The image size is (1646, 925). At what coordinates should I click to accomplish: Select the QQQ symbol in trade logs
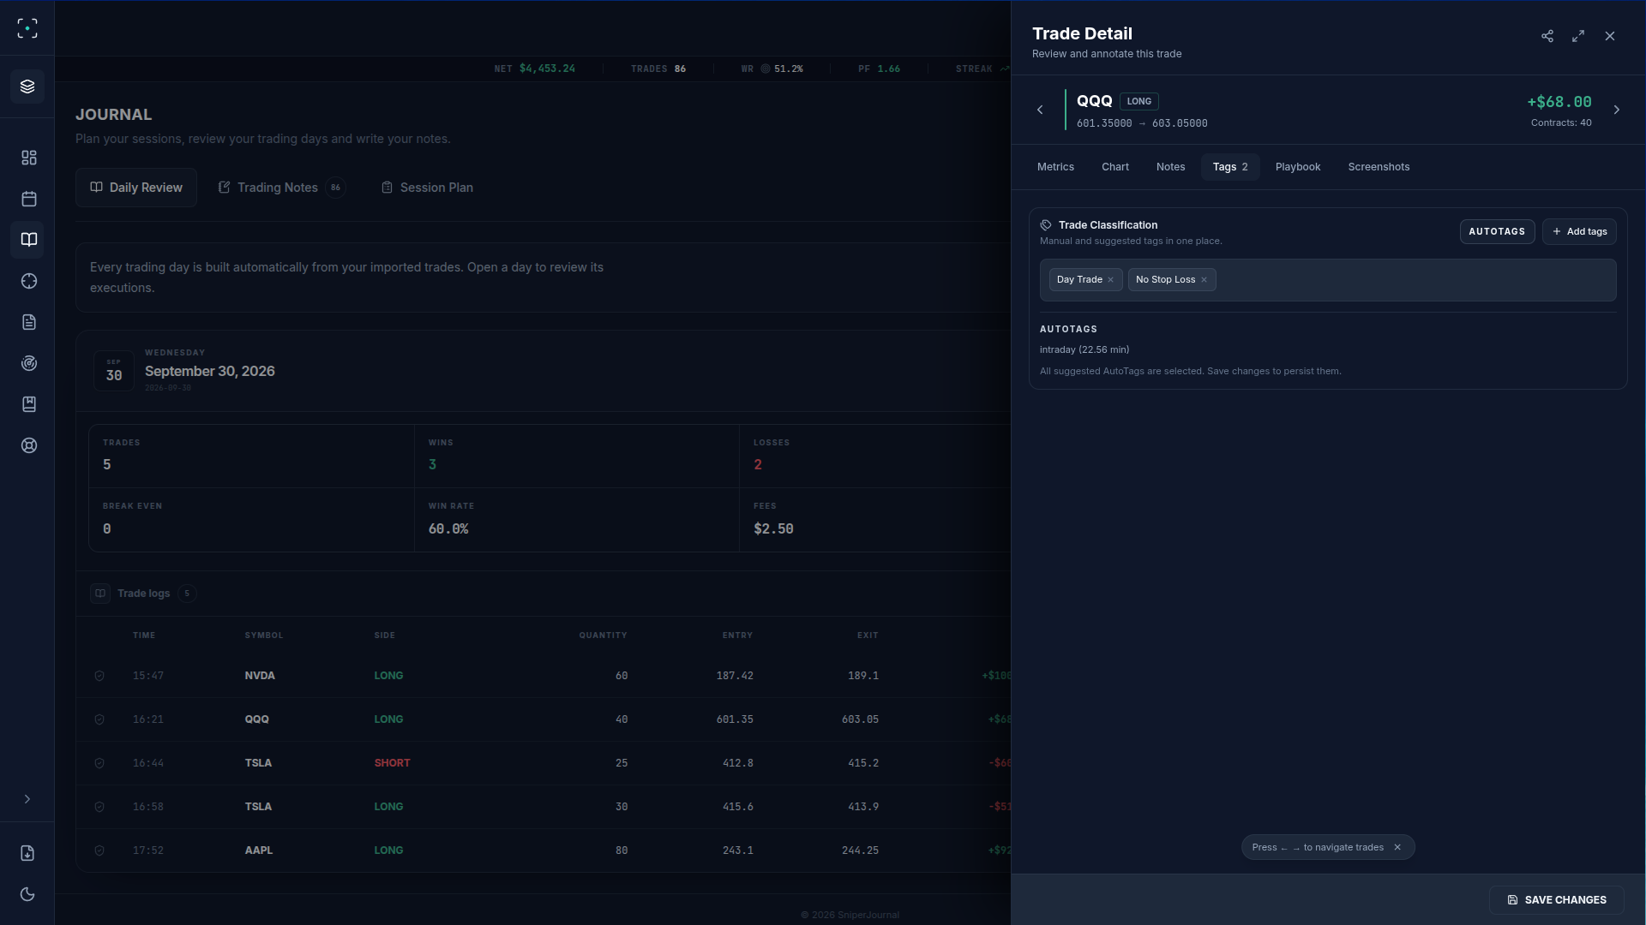pyautogui.click(x=257, y=719)
